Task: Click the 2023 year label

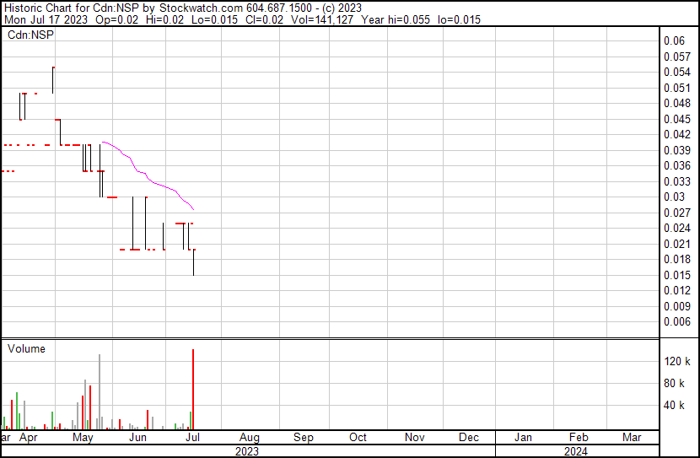Action: (x=246, y=451)
